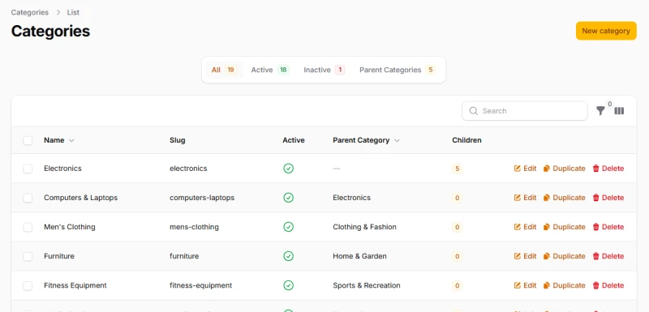Viewport: 649px width, 312px height.
Task: Click the Furniture name cell
Action: click(x=59, y=256)
